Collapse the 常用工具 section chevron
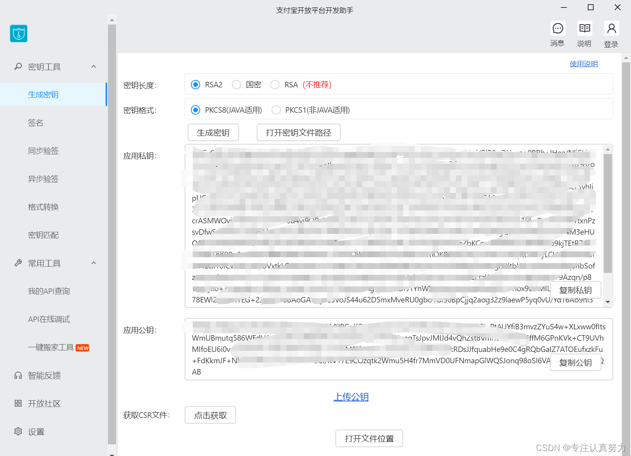This screenshot has width=631, height=456. point(93,263)
